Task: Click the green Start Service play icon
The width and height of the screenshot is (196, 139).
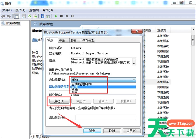Action: pos(56,16)
